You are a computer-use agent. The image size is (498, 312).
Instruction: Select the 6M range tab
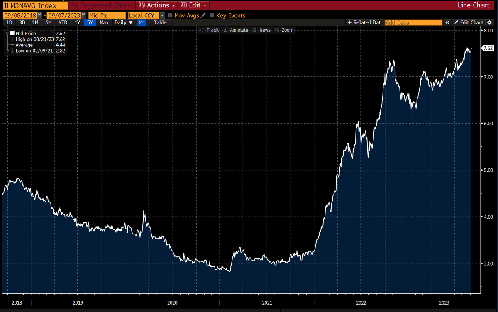[49, 22]
